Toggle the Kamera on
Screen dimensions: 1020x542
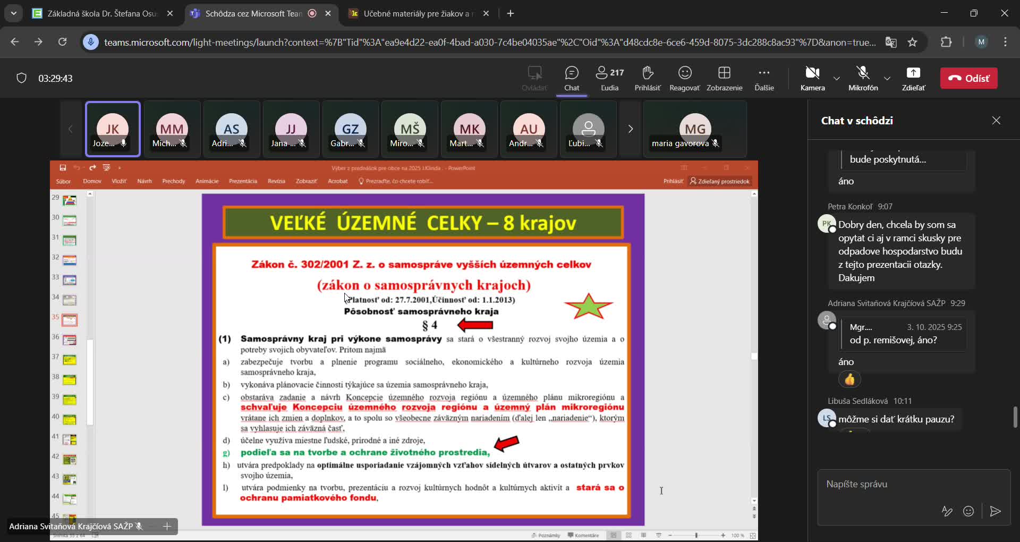[812, 78]
